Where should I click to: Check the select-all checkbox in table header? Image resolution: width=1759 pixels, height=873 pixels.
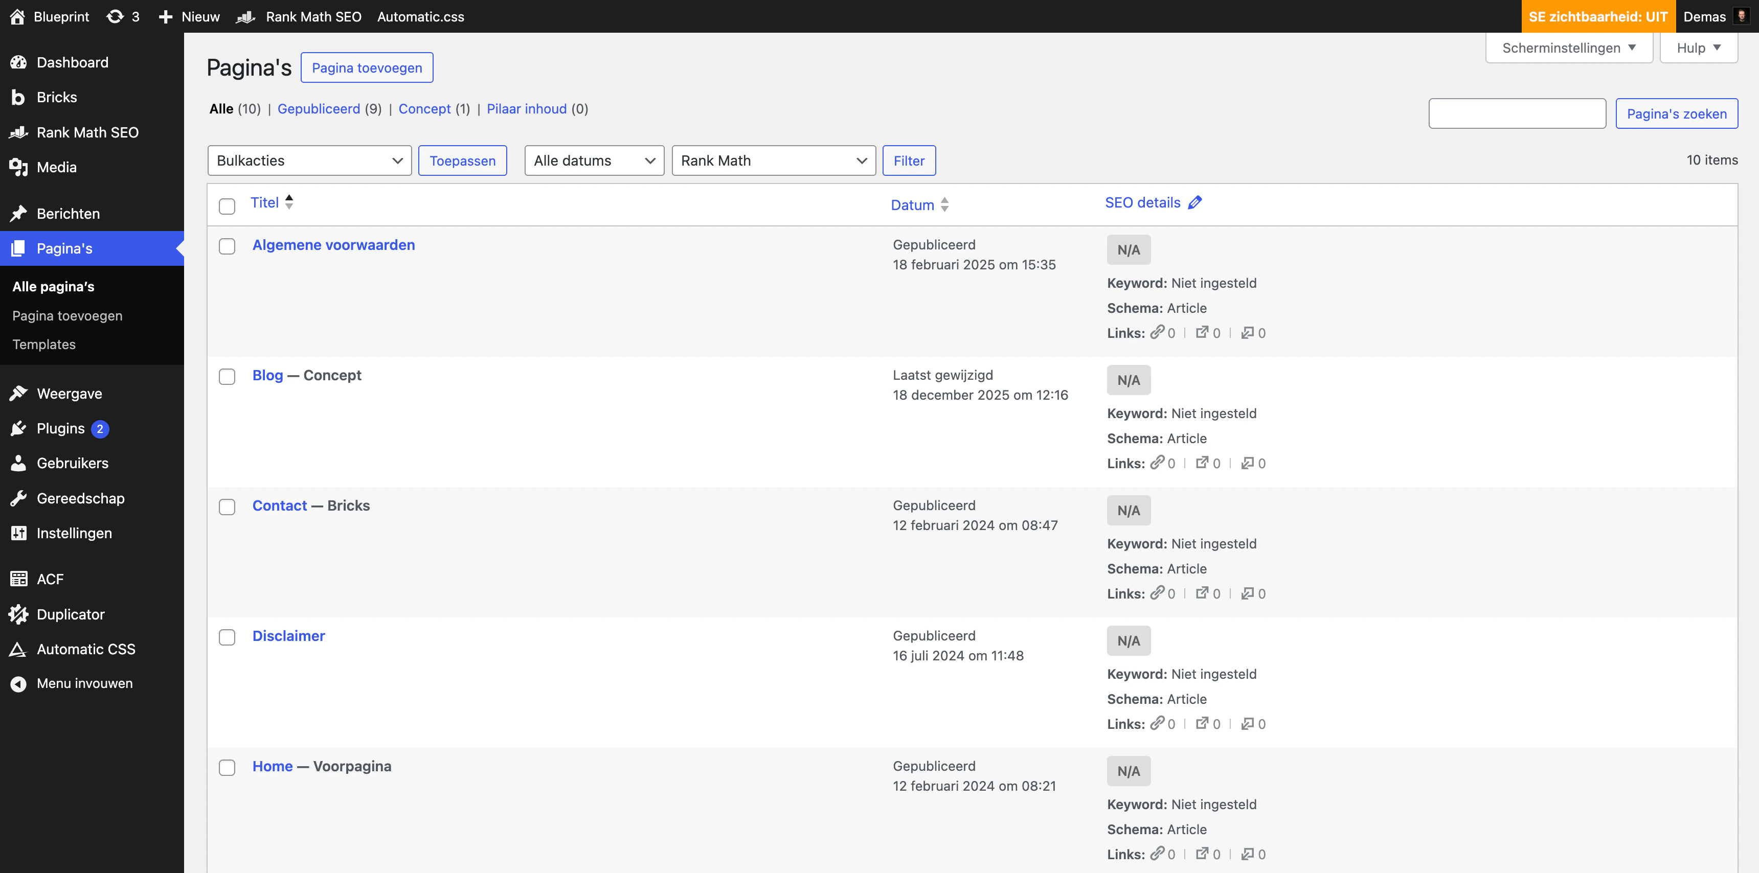point(227,206)
